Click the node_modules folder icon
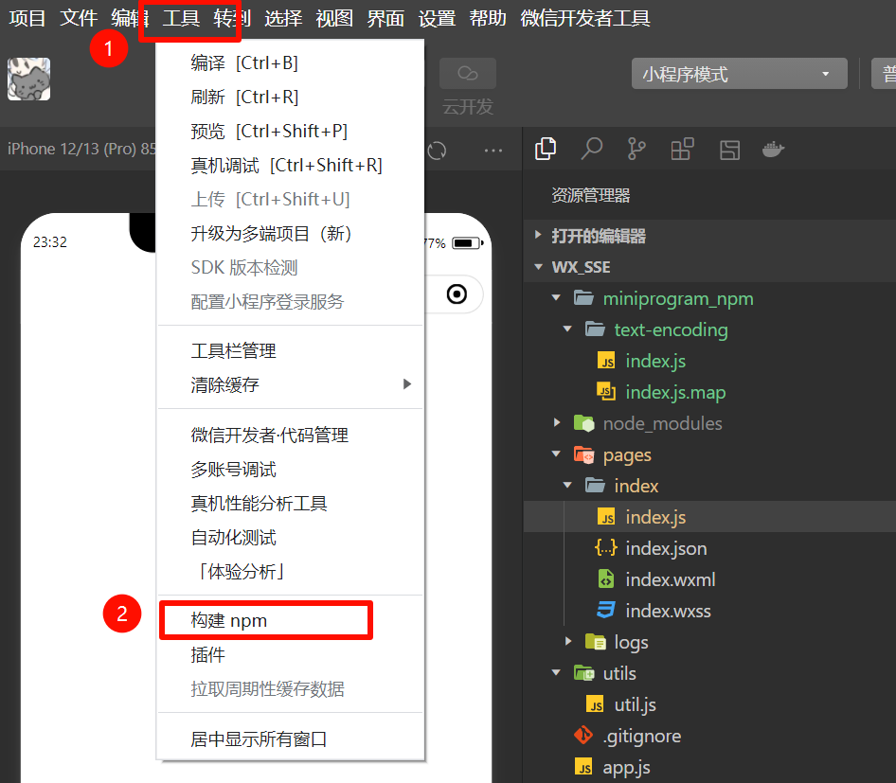This screenshot has height=783, width=896. [x=584, y=423]
